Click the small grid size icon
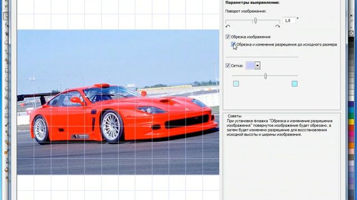 236,84
